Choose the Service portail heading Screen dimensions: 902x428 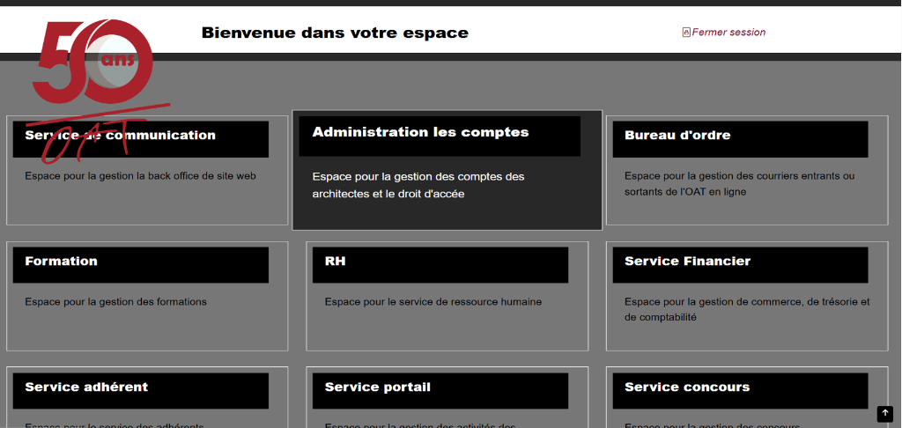pyautogui.click(x=377, y=387)
